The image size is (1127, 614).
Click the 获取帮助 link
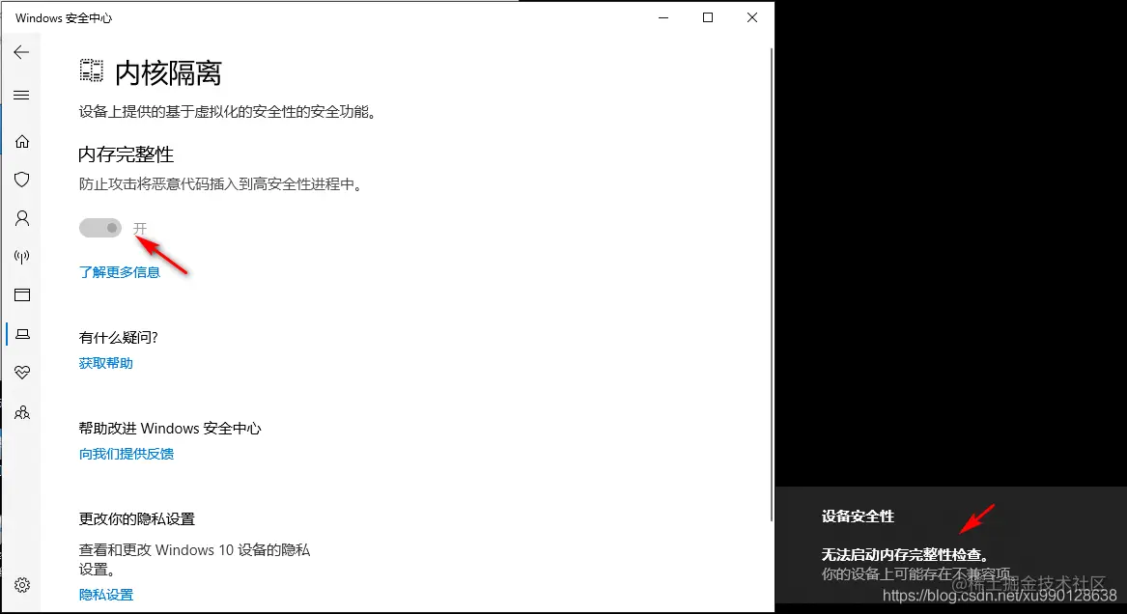click(x=105, y=363)
